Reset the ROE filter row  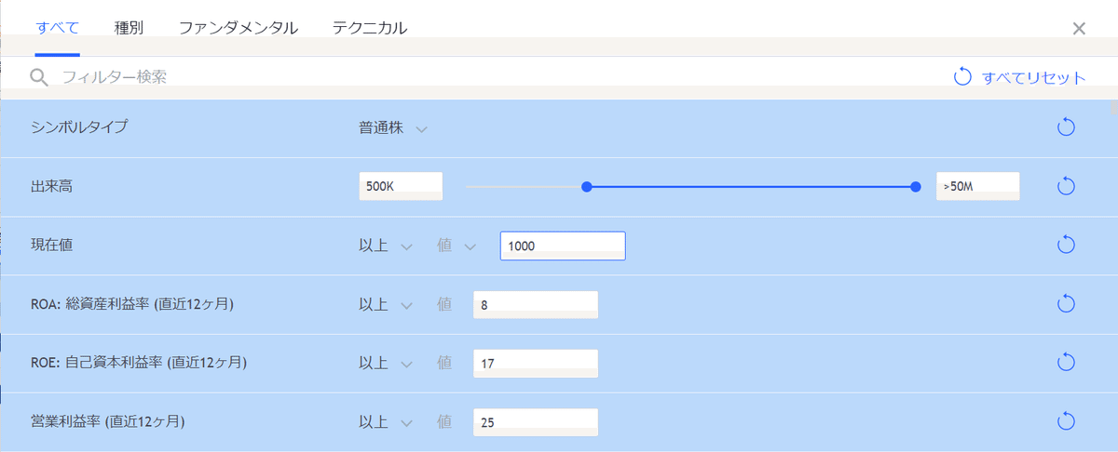tap(1067, 362)
